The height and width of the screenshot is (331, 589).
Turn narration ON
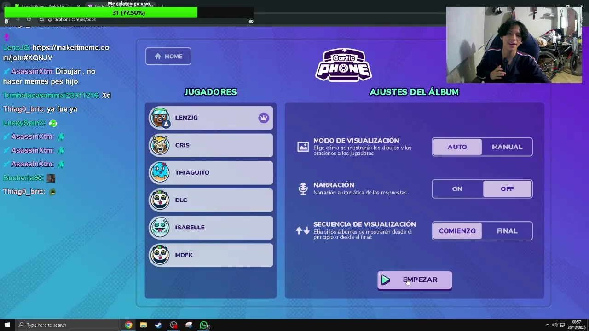(x=457, y=189)
